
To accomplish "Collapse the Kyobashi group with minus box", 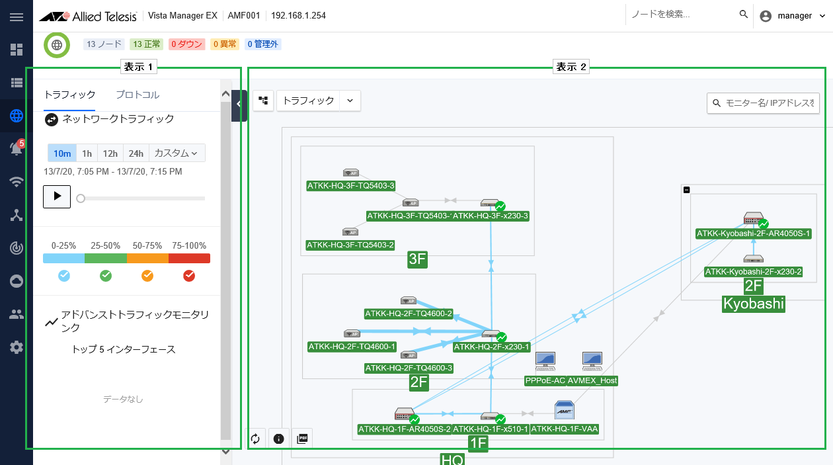I will tap(686, 190).
